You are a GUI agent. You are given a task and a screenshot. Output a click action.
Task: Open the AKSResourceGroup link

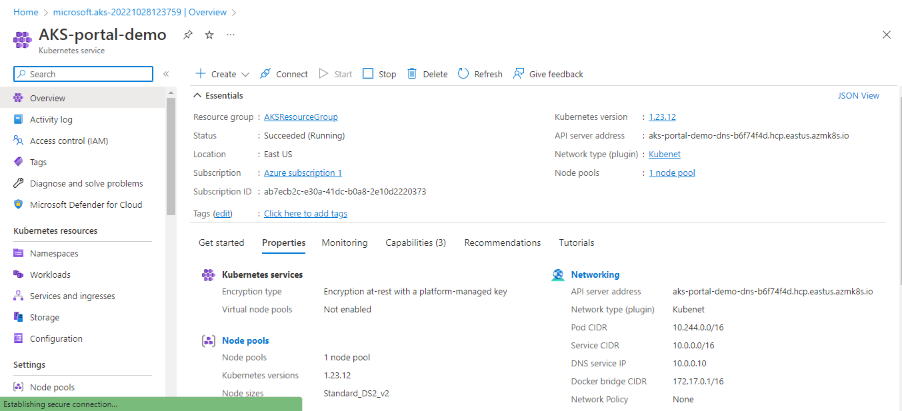coord(301,117)
